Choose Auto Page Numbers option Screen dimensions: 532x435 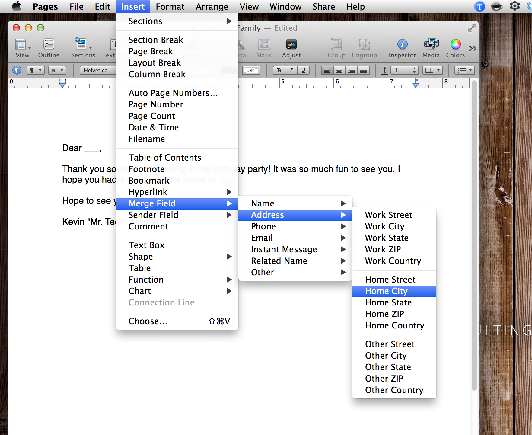(x=177, y=93)
